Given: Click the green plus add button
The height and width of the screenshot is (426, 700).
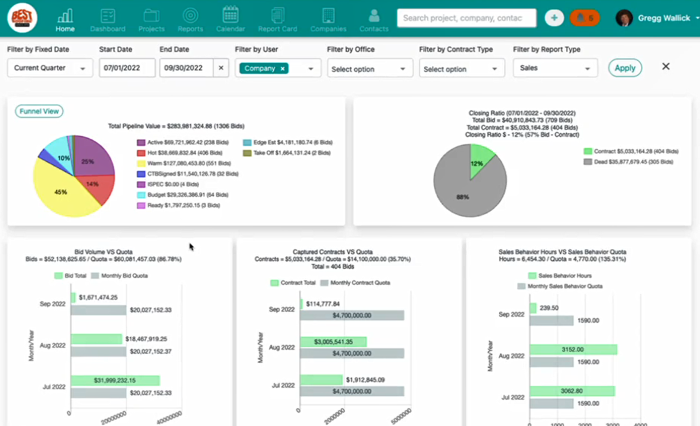Looking at the screenshot, I should tap(554, 18).
